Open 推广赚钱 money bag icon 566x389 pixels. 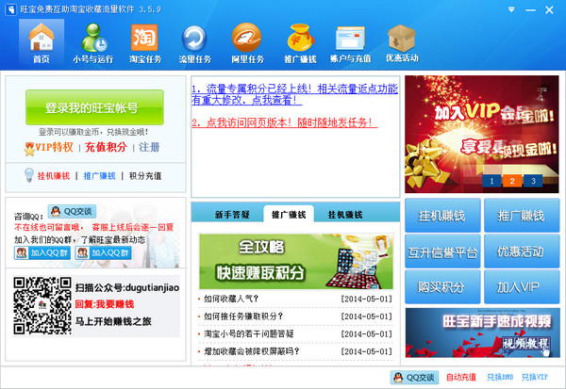click(300, 42)
